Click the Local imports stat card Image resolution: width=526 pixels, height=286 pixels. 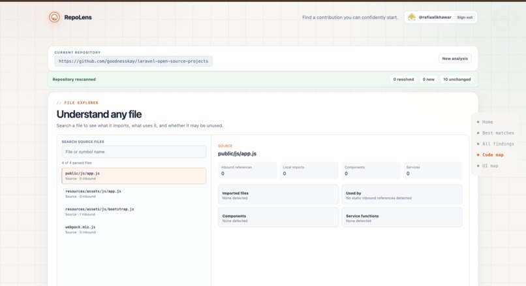tap(309, 170)
